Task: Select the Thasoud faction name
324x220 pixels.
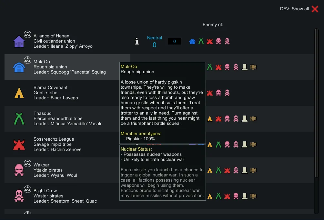Action: coord(42,113)
